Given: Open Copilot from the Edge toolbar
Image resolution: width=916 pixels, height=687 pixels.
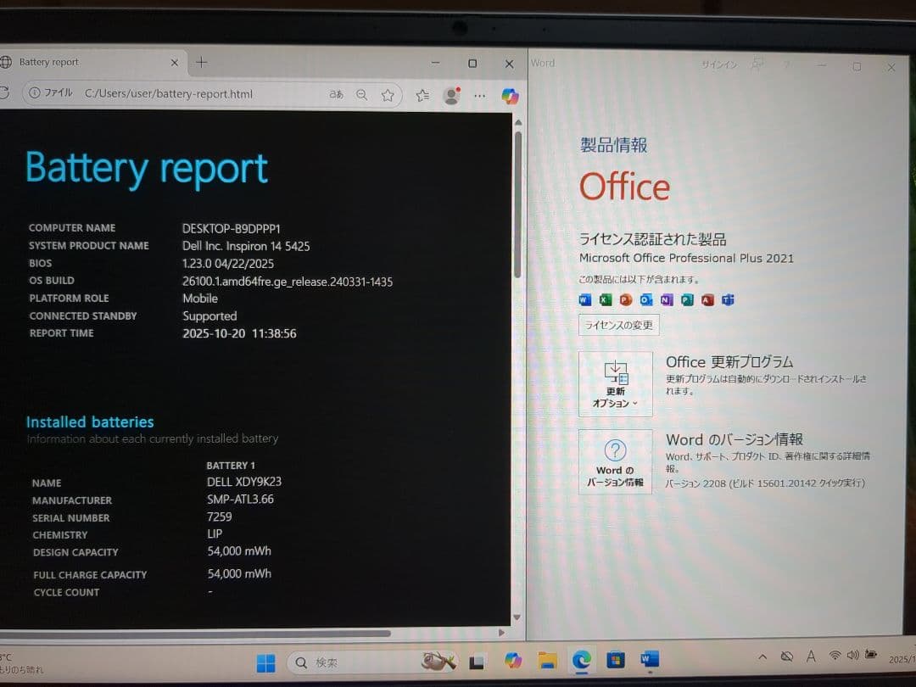Looking at the screenshot, I should pos(510,96).
